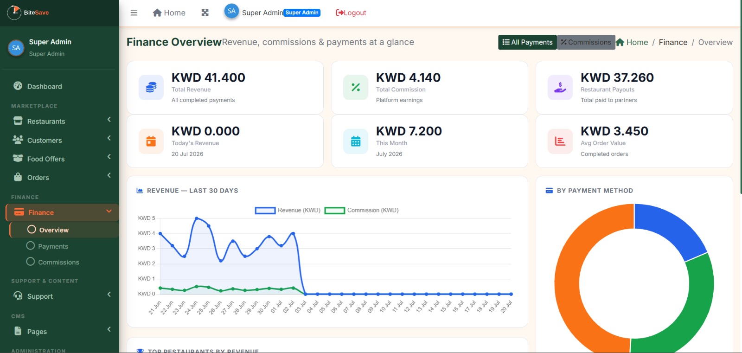742x353 pixels.
Task: Select Overview in the Finance submenu
Action: pos(64,230)
